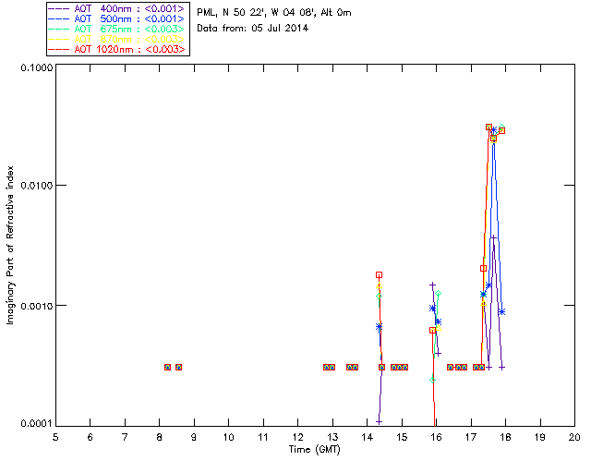Image resolution: width=591 pixels, height=473 pixels.
Task: Select the purple plus marker at 0.0001 near 14 GMT
Action: click(x=379, y=421)
